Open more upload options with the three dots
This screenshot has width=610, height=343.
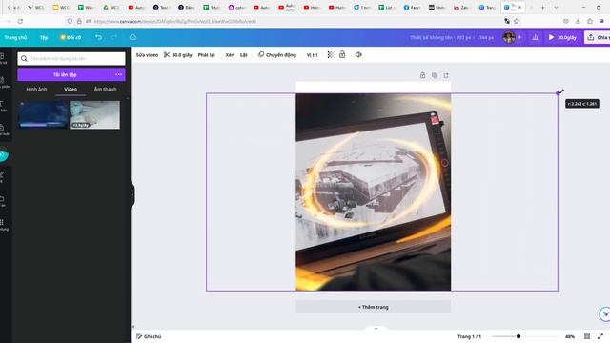click(x=118, y=74)
